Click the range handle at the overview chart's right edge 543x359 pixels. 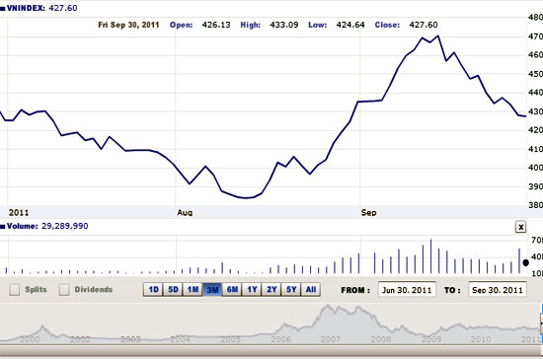tap(541, 323)
